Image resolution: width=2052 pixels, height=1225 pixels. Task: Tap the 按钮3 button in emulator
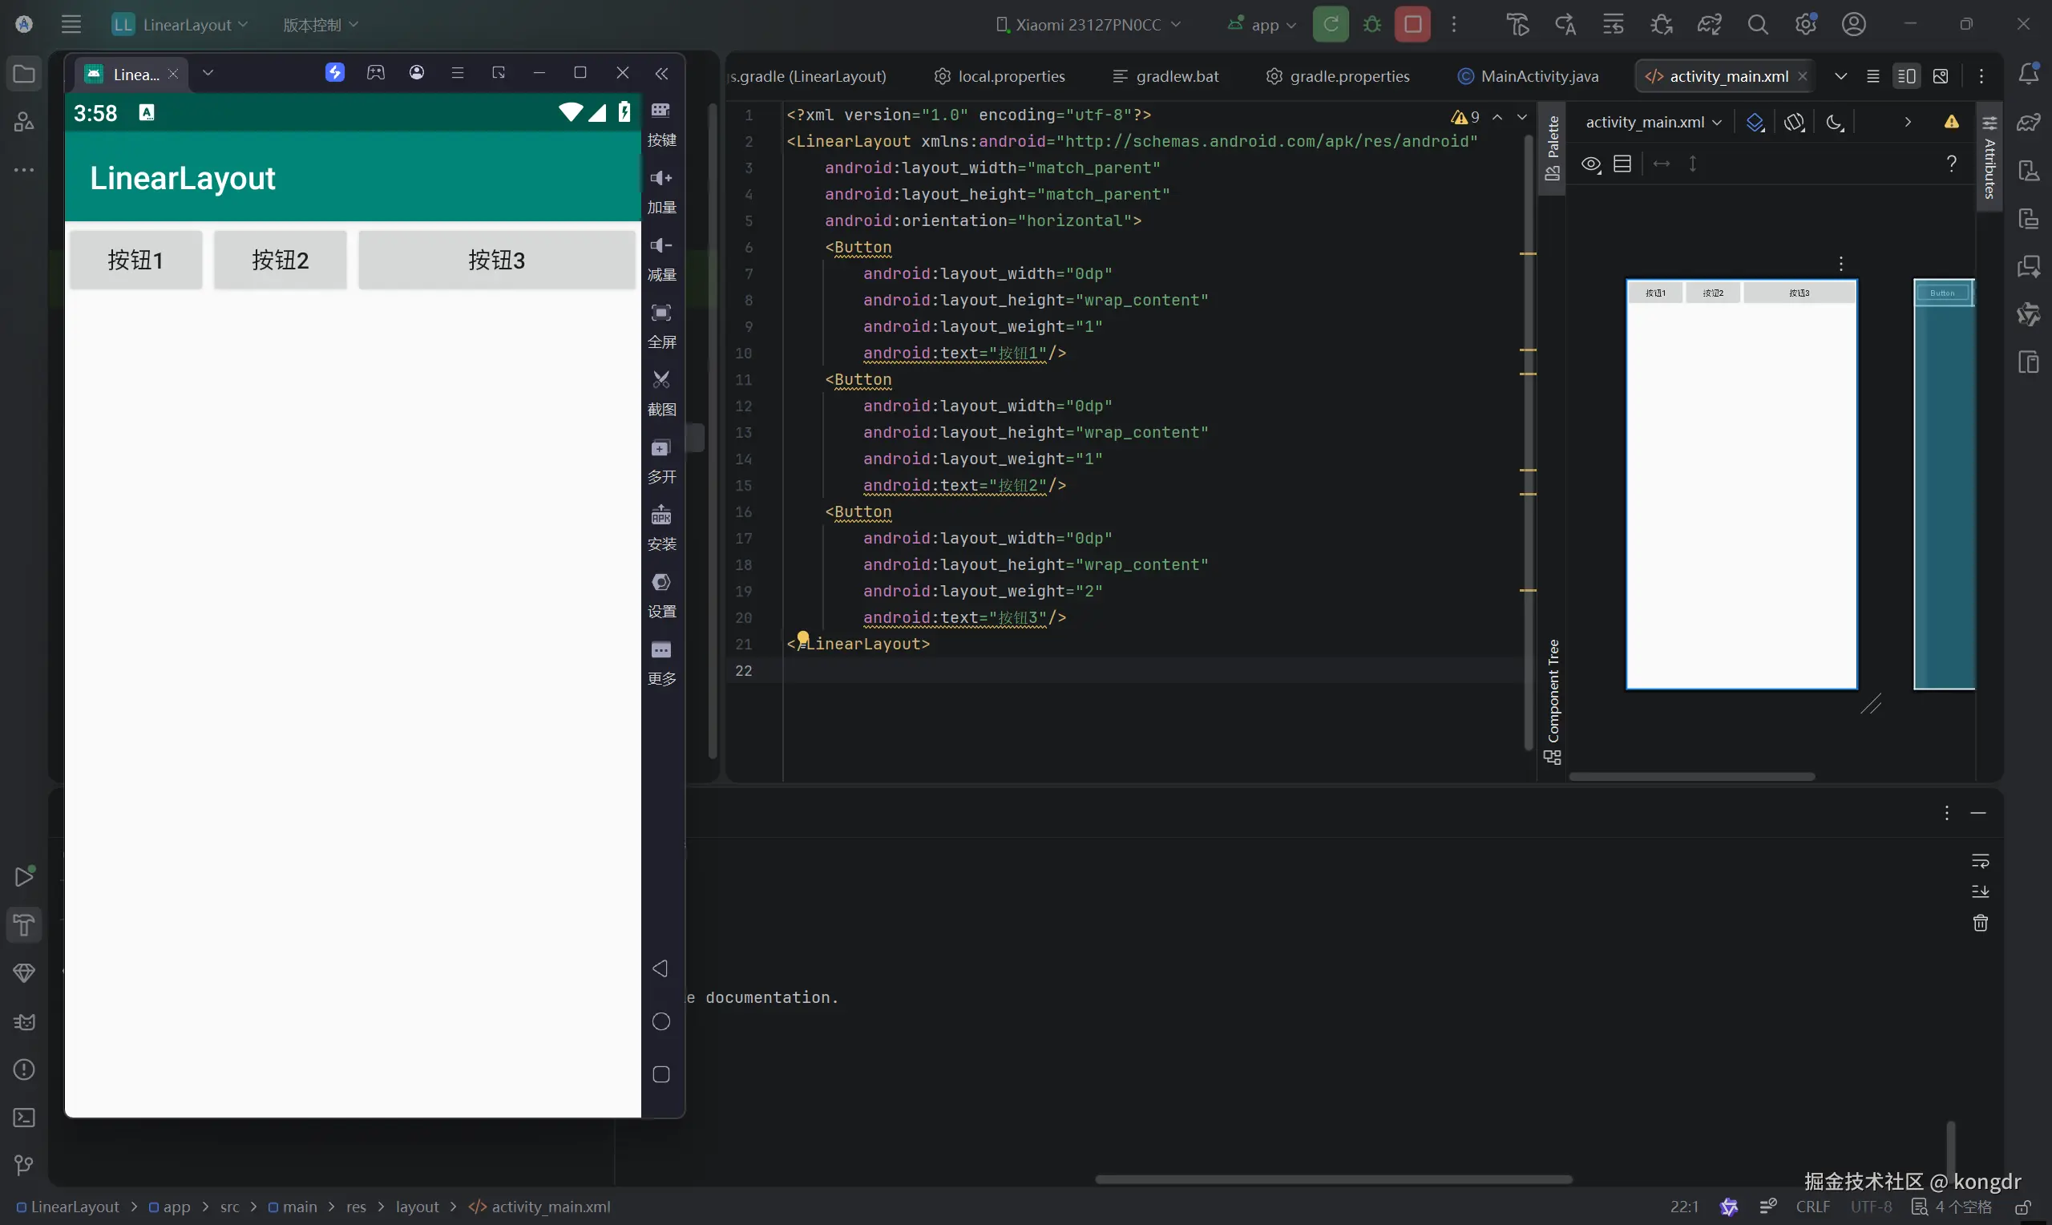click(497, 260)
